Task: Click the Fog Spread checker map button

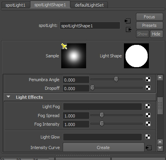Action: tap(148, 115)
